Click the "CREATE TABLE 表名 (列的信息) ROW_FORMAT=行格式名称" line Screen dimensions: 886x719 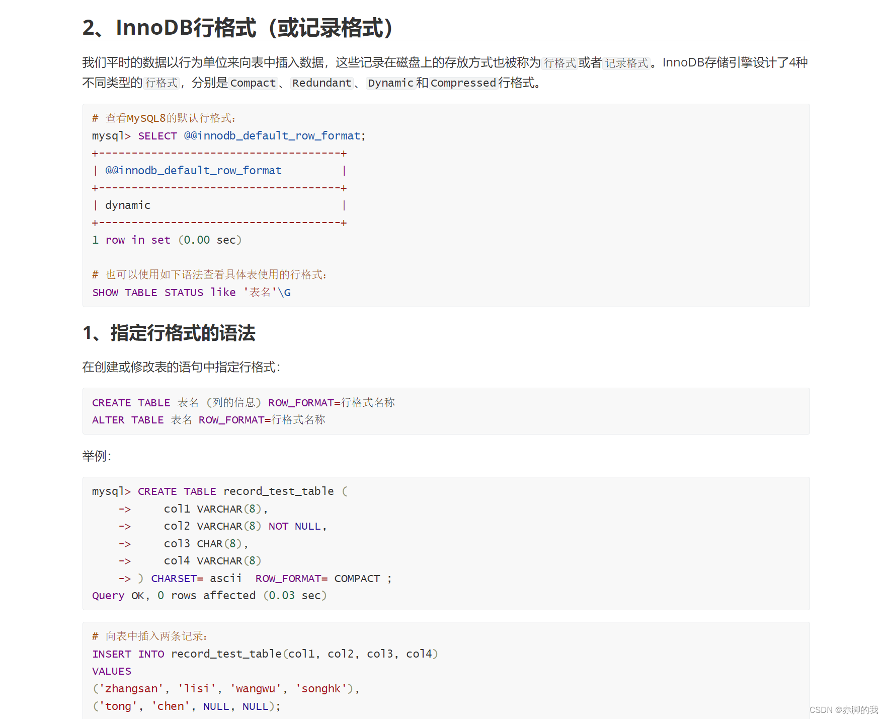tap(244, 403)
